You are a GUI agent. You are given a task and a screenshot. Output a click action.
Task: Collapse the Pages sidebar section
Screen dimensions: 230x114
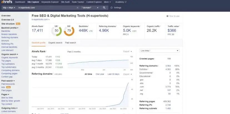click(5, 95)
